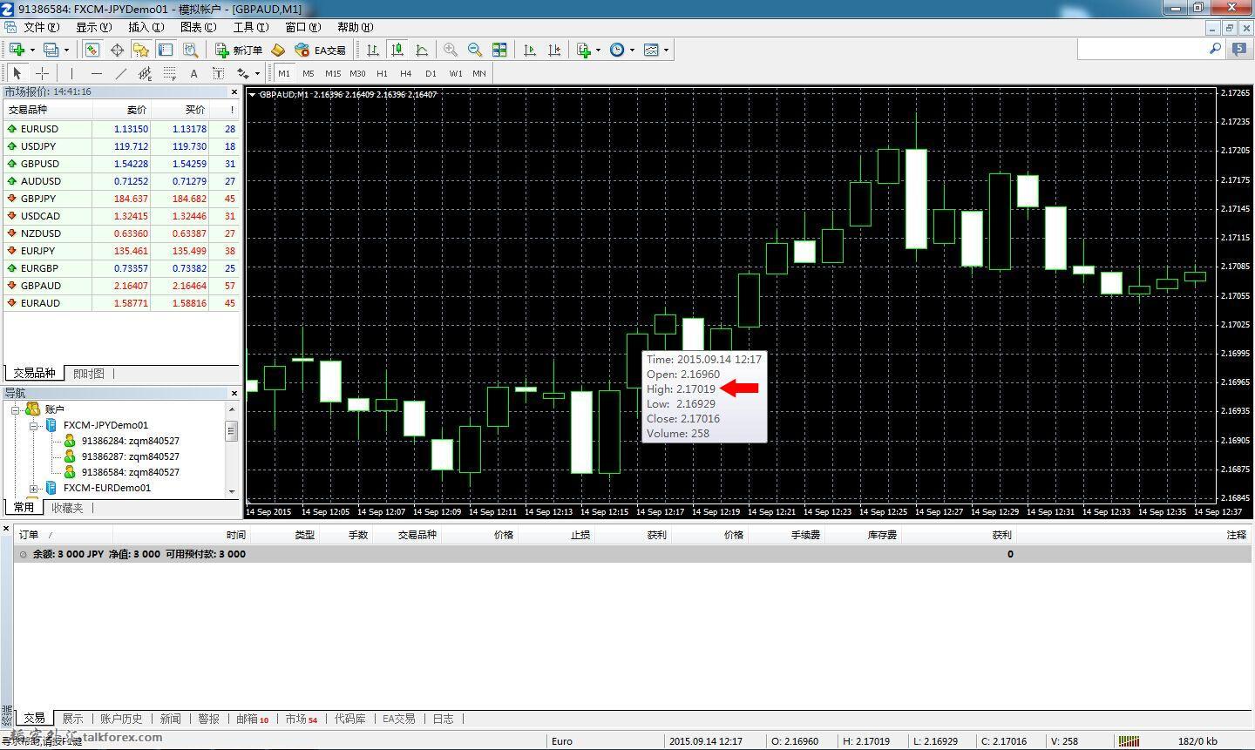
Task: Select the arrows objects tool
Action: tap(243, 73)
